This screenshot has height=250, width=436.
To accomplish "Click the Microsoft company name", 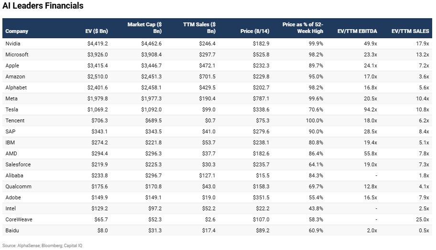I will 17,54.
